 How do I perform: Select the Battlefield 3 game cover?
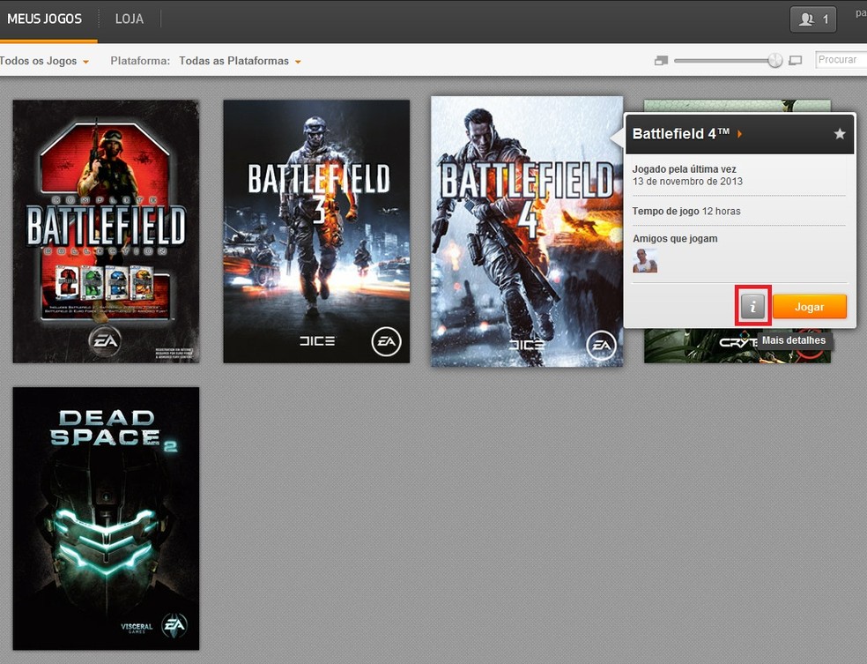pyautogui.click(x=316, y=231)
